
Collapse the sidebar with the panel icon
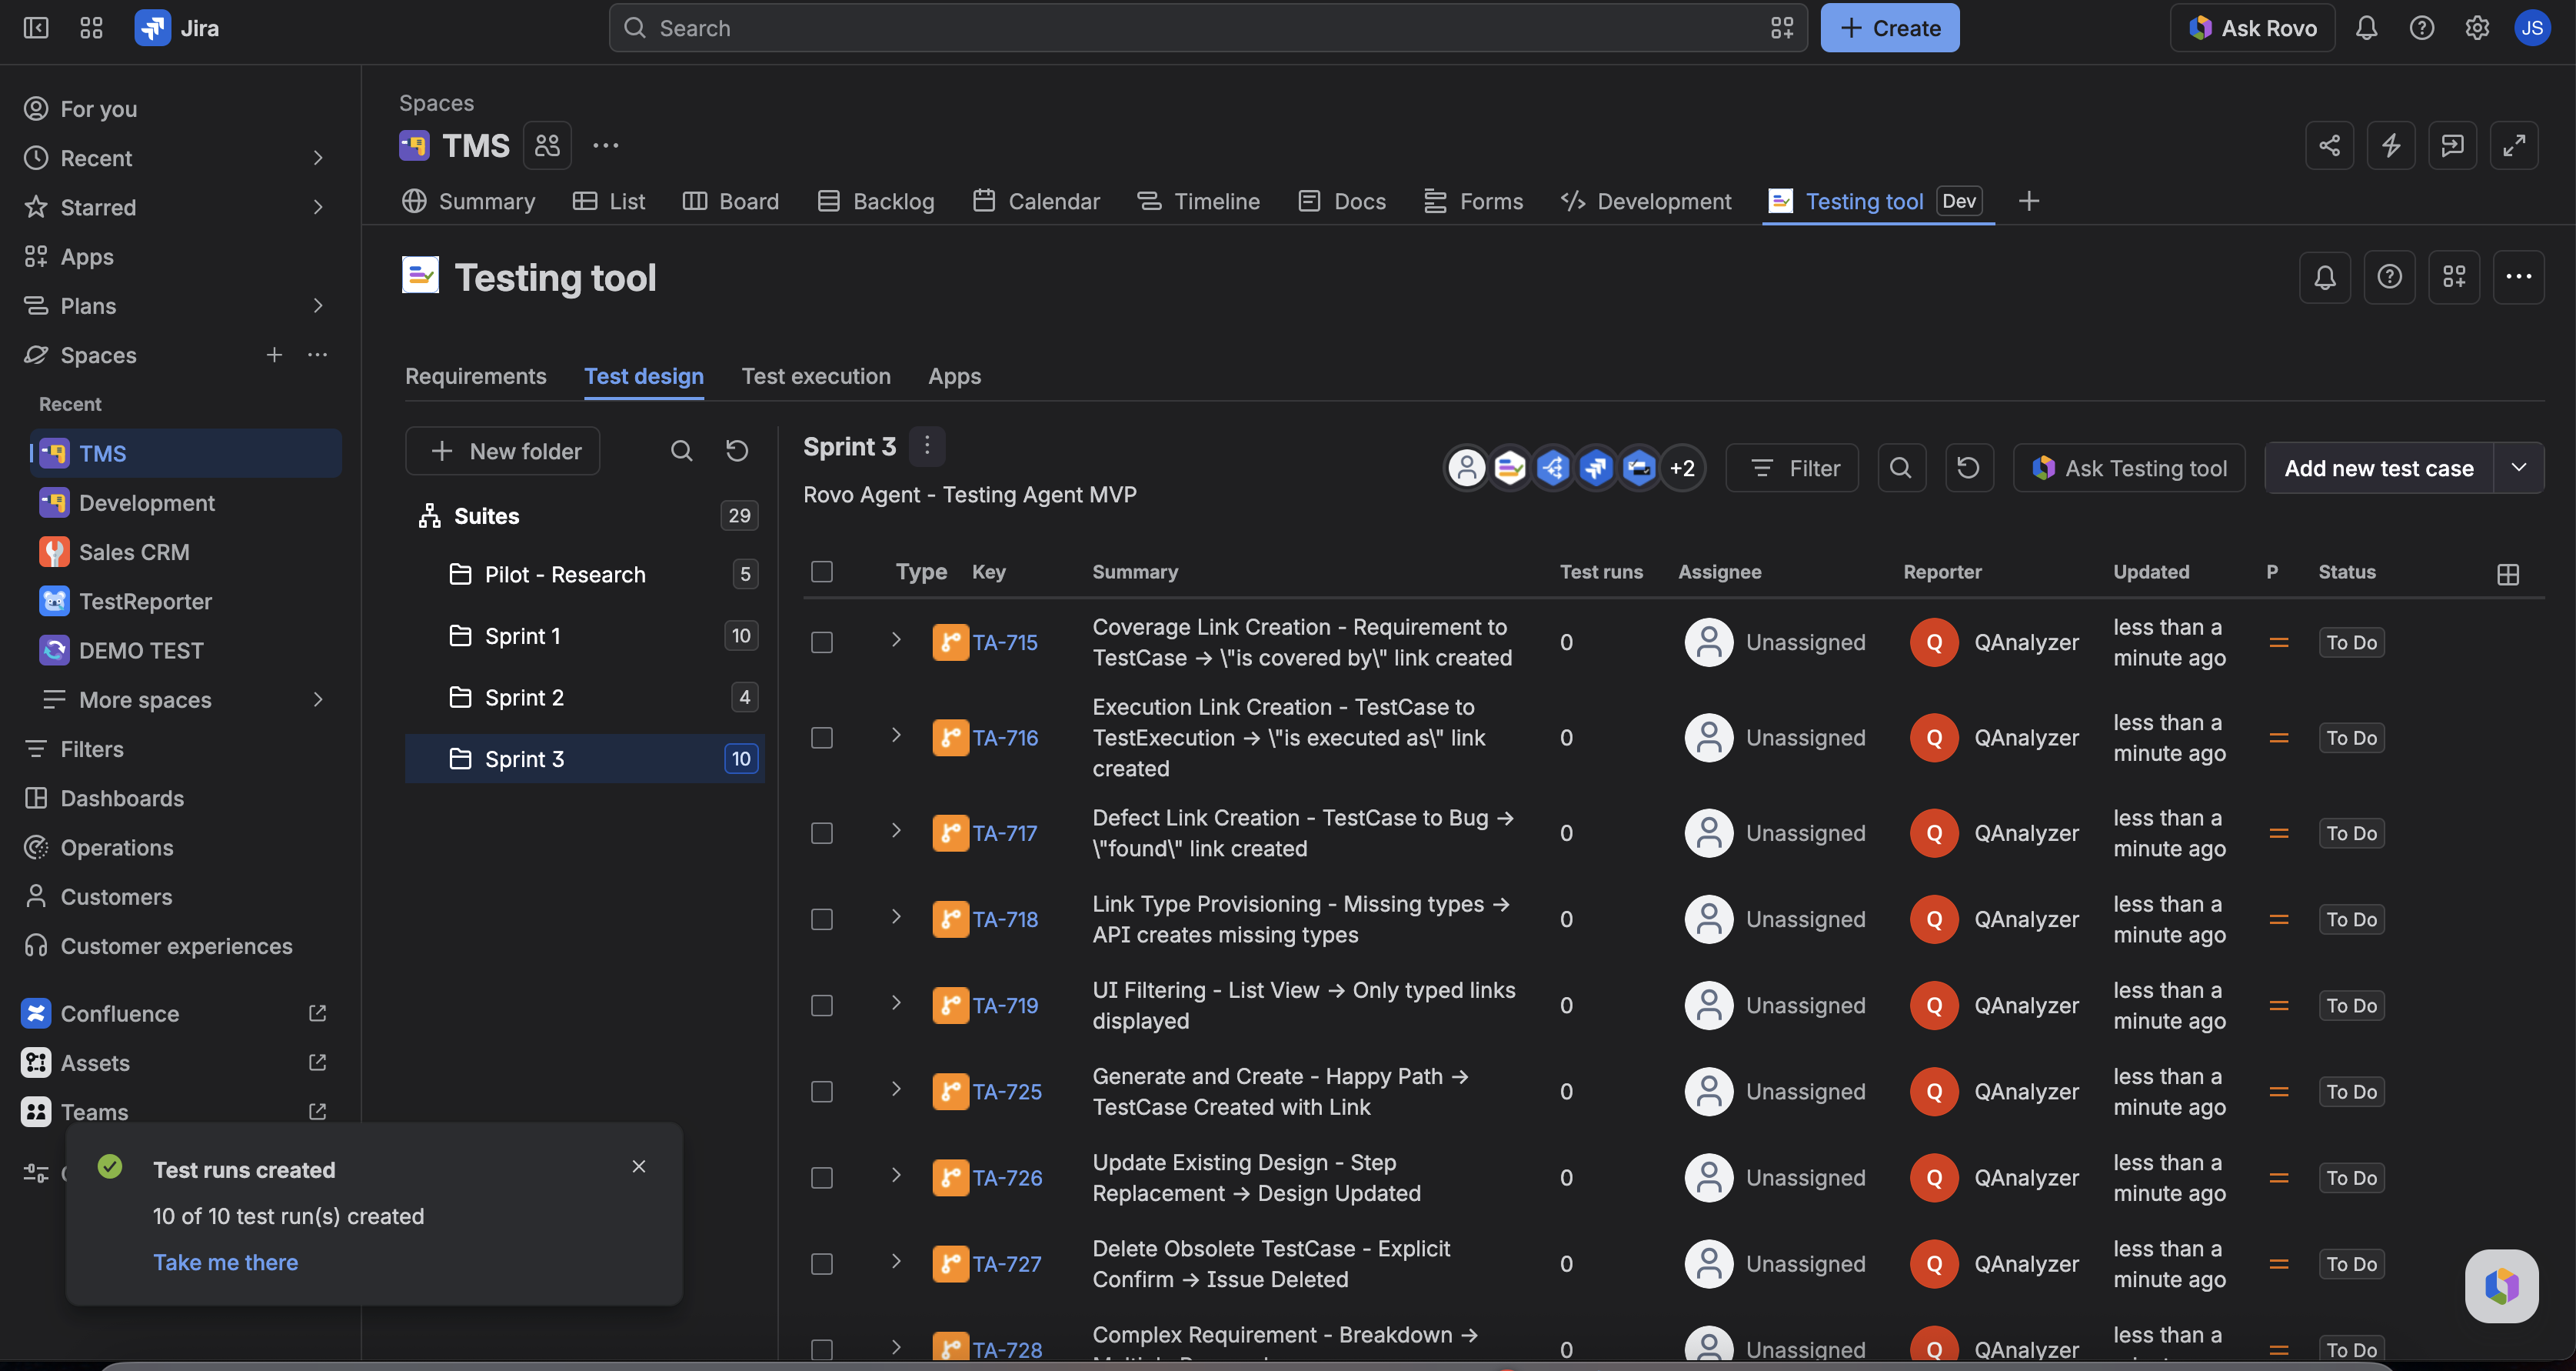36,28
